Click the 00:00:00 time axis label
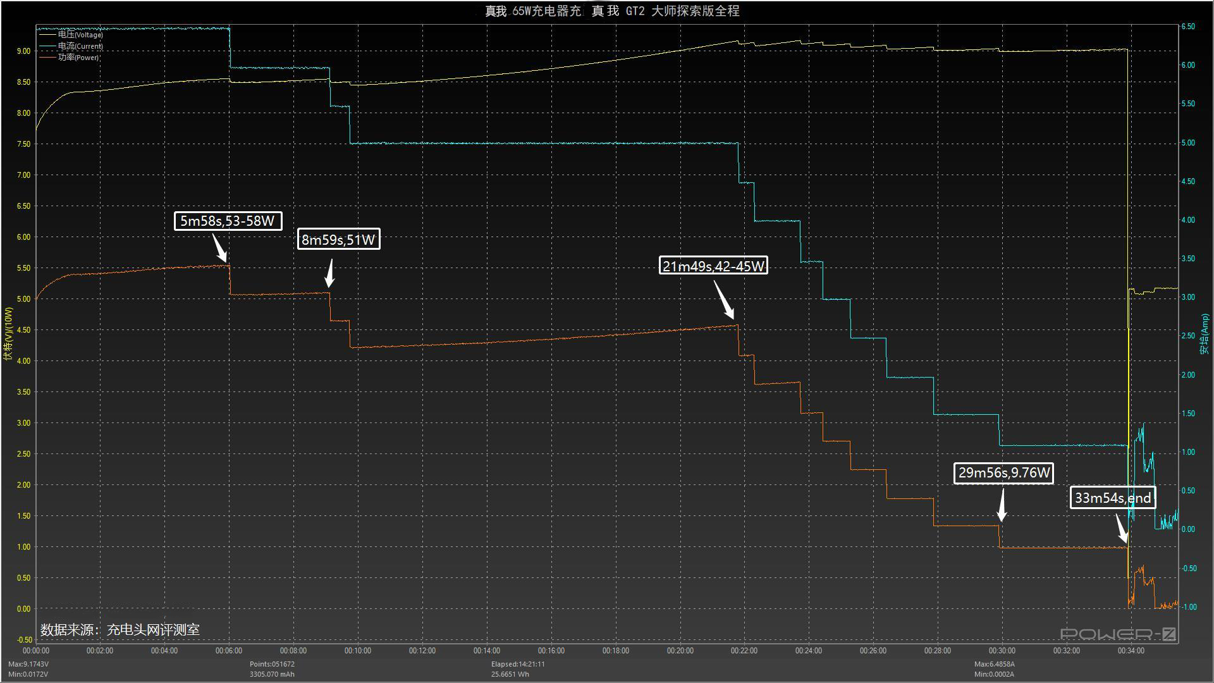This screenshot has height=683, width=1214. coord(36,651)
